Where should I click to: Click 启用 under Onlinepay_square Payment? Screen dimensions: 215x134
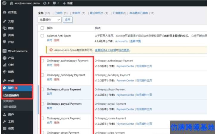(x=49, y=123)
